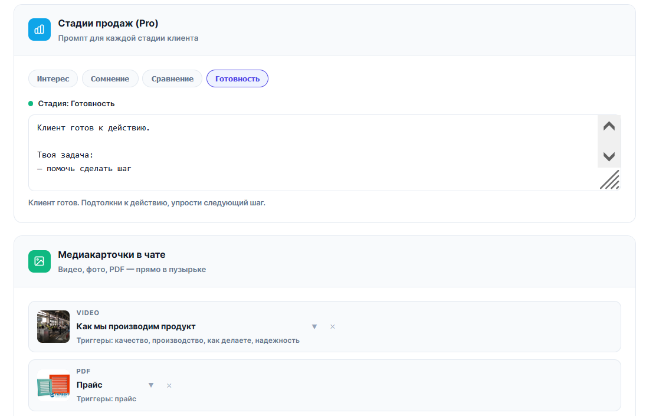Click the textarea resize handle
The image size is (646, 416).
pyautogui.click(x=610, y=180)
